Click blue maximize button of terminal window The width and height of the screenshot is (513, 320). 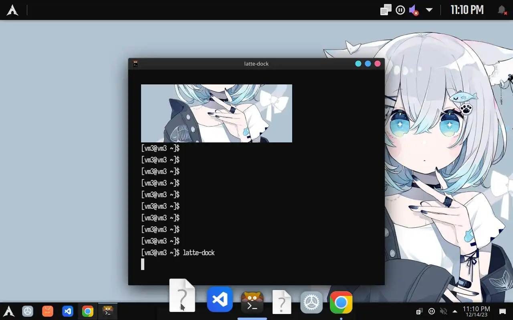(x=368, y=64)
